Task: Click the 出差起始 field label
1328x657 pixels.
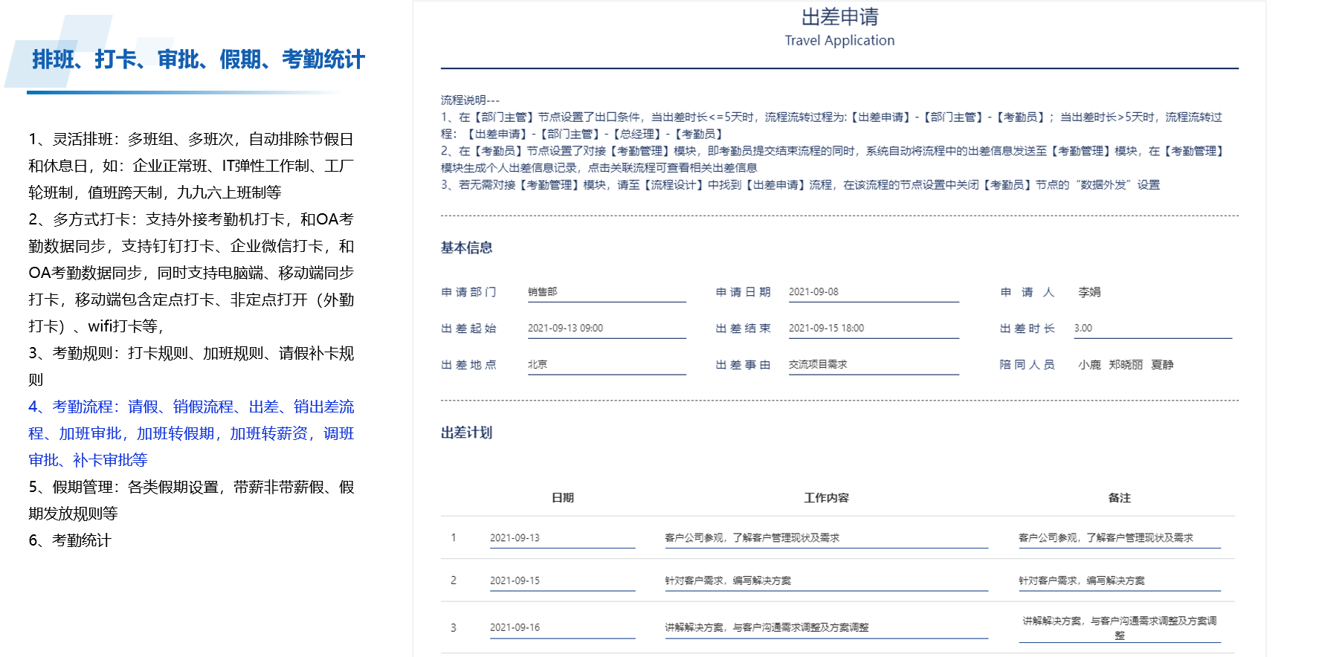Action: 468,328
